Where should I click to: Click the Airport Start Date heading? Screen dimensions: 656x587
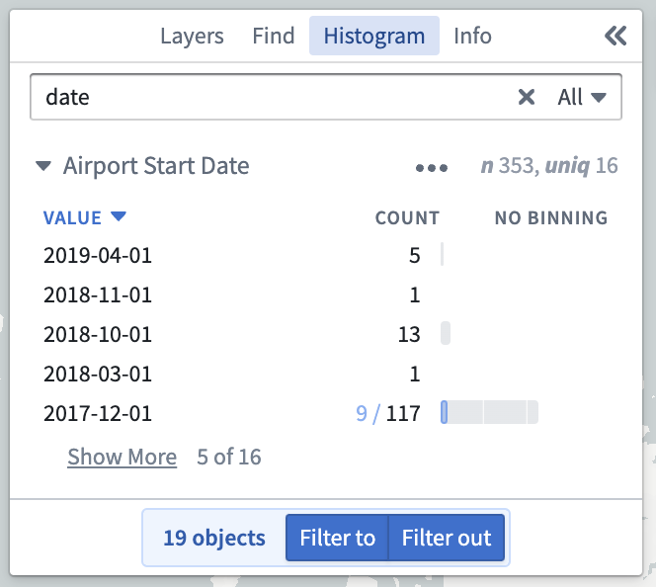click(156, 166)
